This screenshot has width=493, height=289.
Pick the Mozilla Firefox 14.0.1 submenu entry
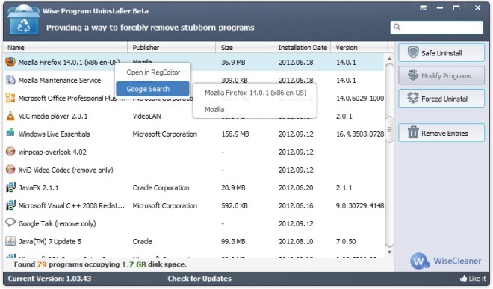[255, 93]
